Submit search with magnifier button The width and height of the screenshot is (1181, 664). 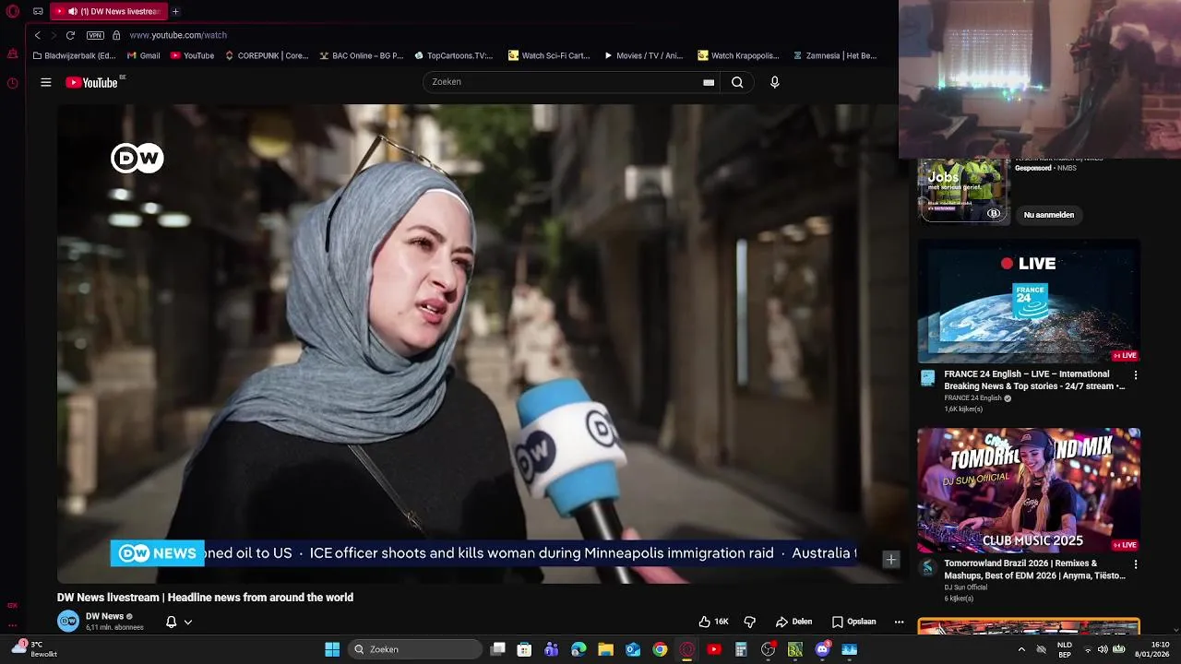(737, 82)
